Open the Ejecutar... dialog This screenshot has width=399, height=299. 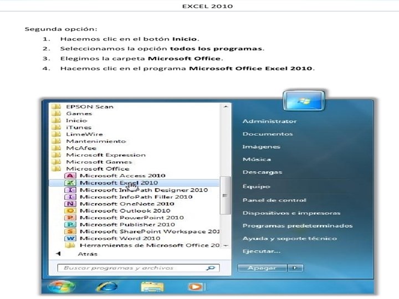[262, 251]
